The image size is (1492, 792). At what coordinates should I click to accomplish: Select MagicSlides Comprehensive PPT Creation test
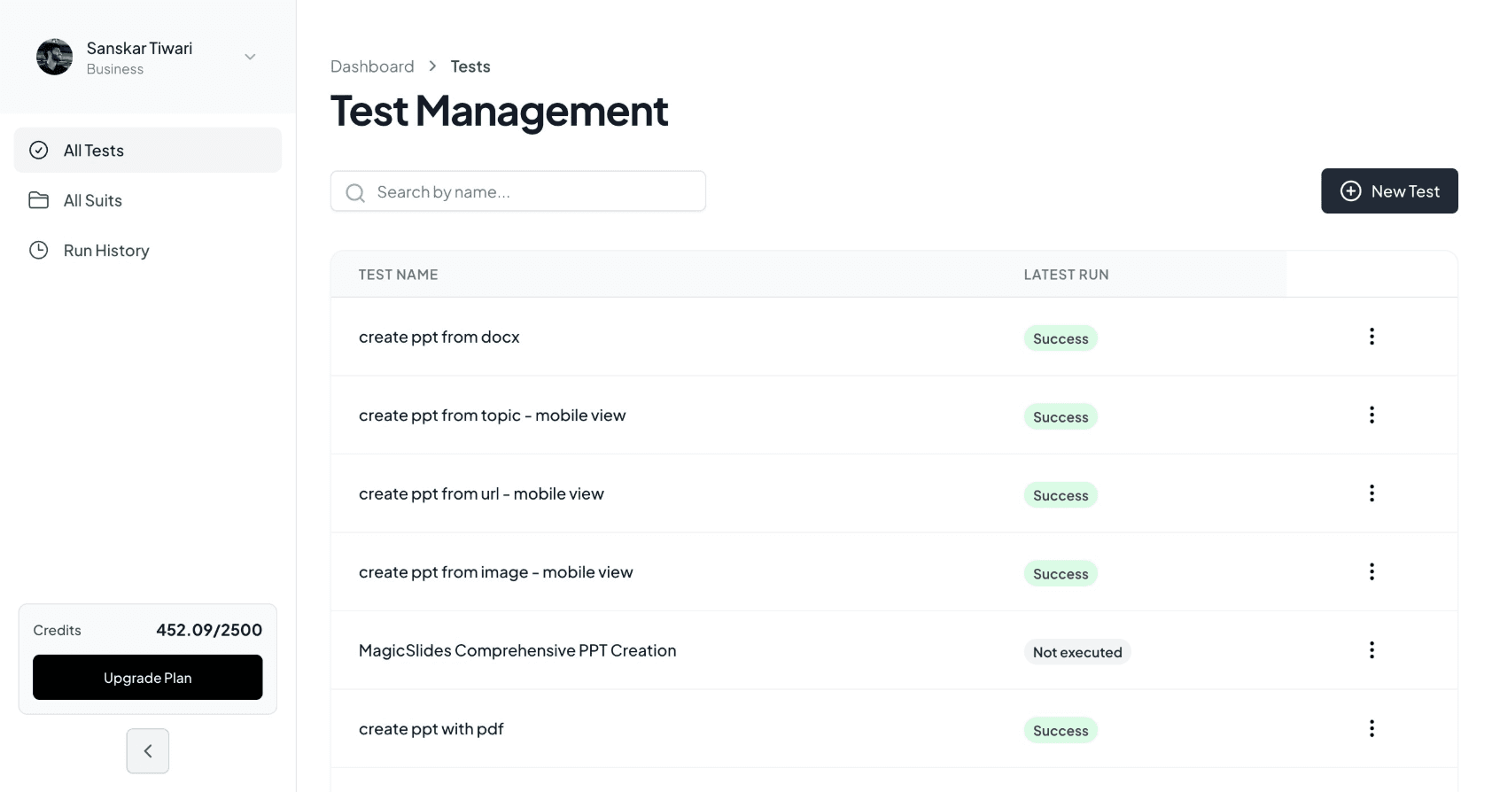click(x=517, y=651)
